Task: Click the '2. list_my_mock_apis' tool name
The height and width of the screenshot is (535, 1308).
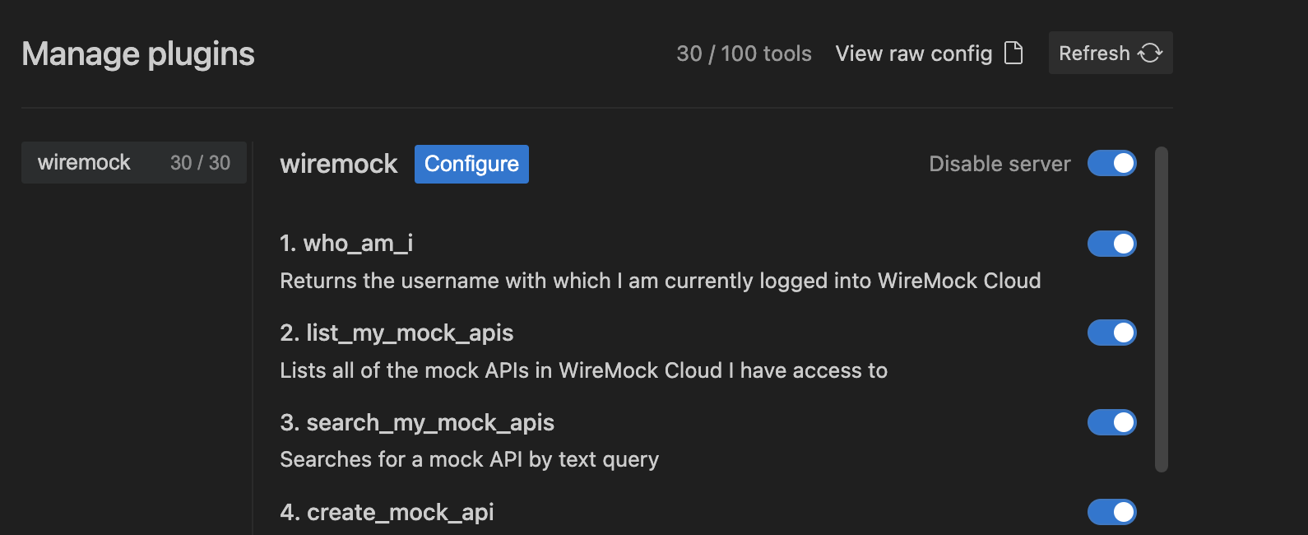Action: pyautogui.click(x=397, y=333)
